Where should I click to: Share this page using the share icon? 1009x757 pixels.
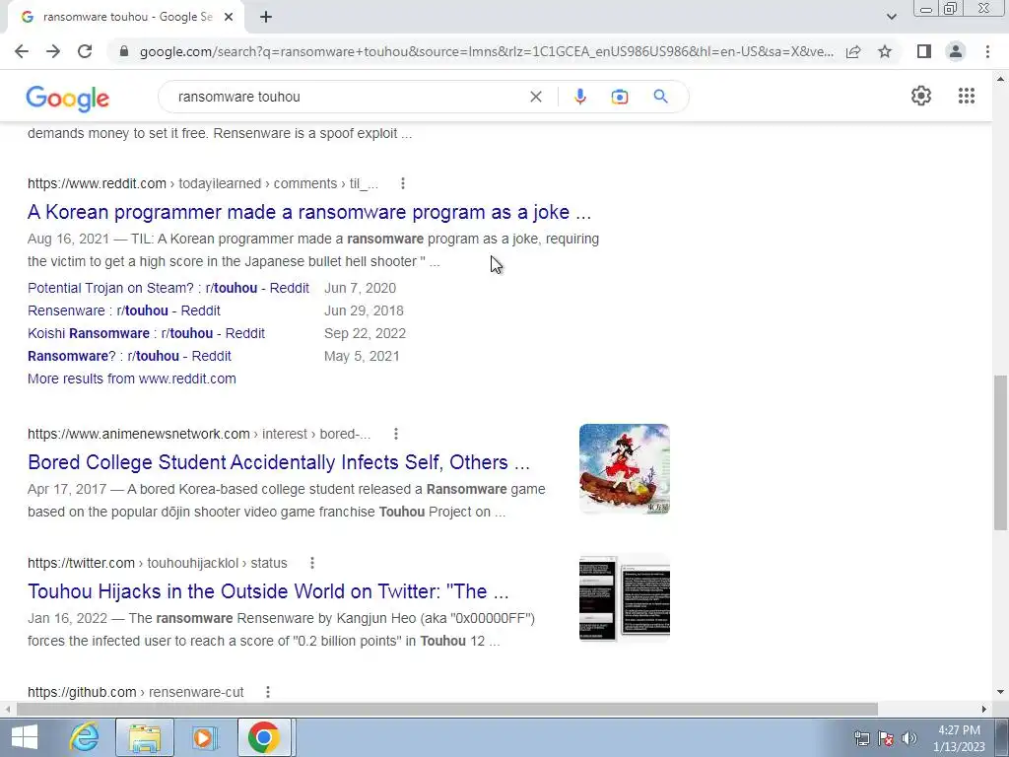(853, 51)
